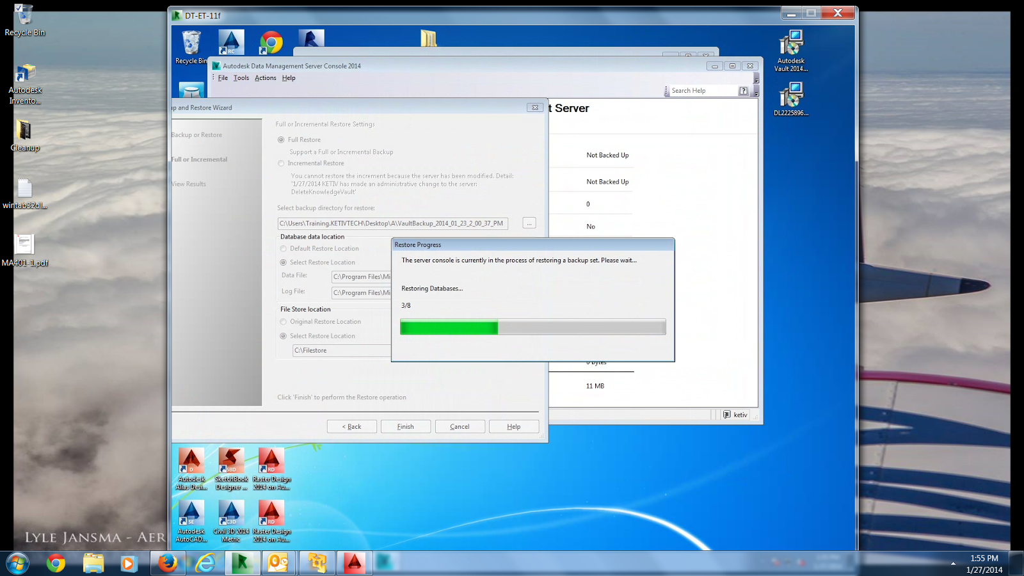Screen dimensions: 1024x576
Task: Choose Default Restore Location for database
Action: pyautogui.click(x=284, y=248)
